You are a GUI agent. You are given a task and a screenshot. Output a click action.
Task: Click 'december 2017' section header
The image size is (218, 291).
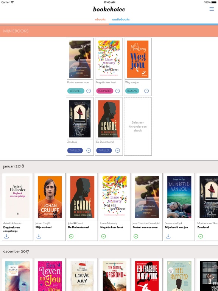pyautogui.click(x=16, y=252)
